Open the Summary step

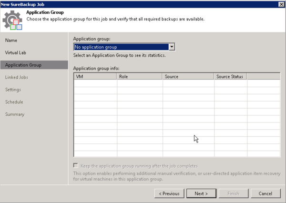15,114
